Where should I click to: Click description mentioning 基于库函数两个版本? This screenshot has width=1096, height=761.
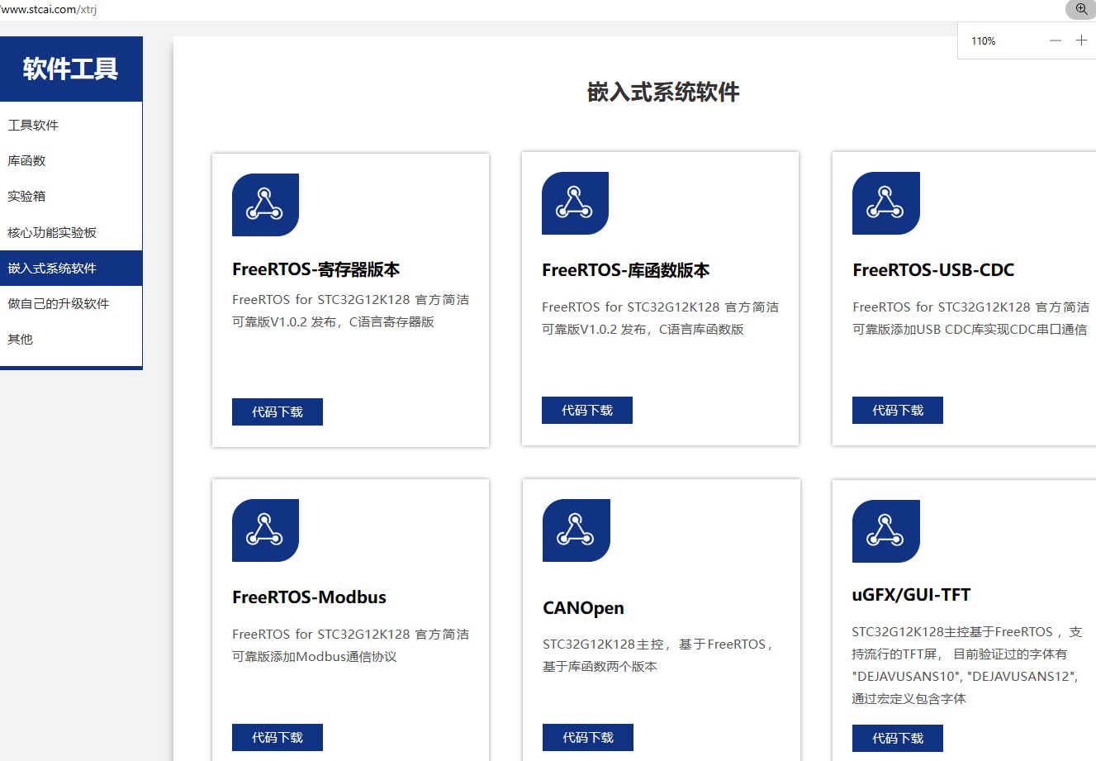click(658, 655)
